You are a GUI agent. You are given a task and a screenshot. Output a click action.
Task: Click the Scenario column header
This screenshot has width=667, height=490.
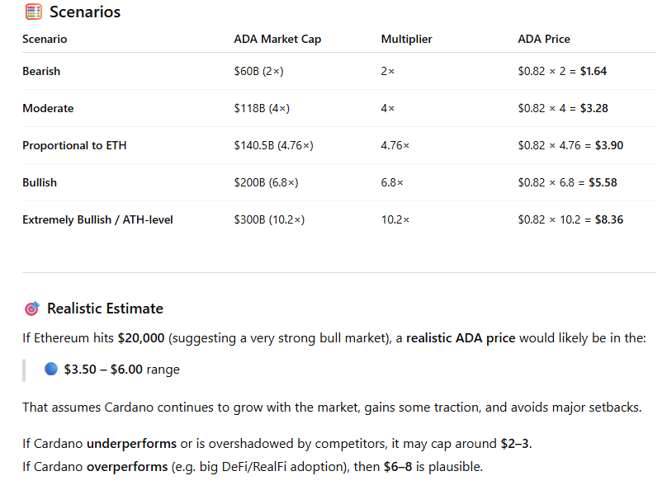45,40
